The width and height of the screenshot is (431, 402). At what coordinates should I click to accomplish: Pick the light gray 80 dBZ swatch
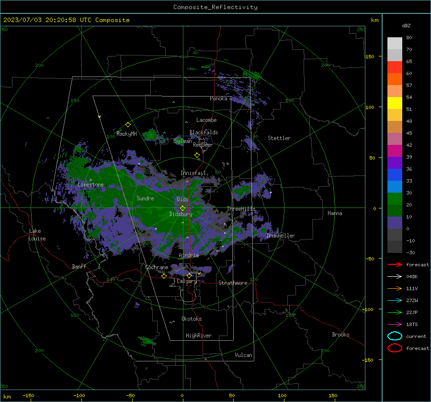[x=395, y=43]
